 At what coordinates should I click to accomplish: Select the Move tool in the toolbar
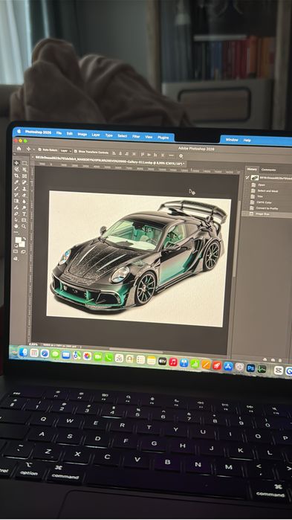click(x=16, y=163)
